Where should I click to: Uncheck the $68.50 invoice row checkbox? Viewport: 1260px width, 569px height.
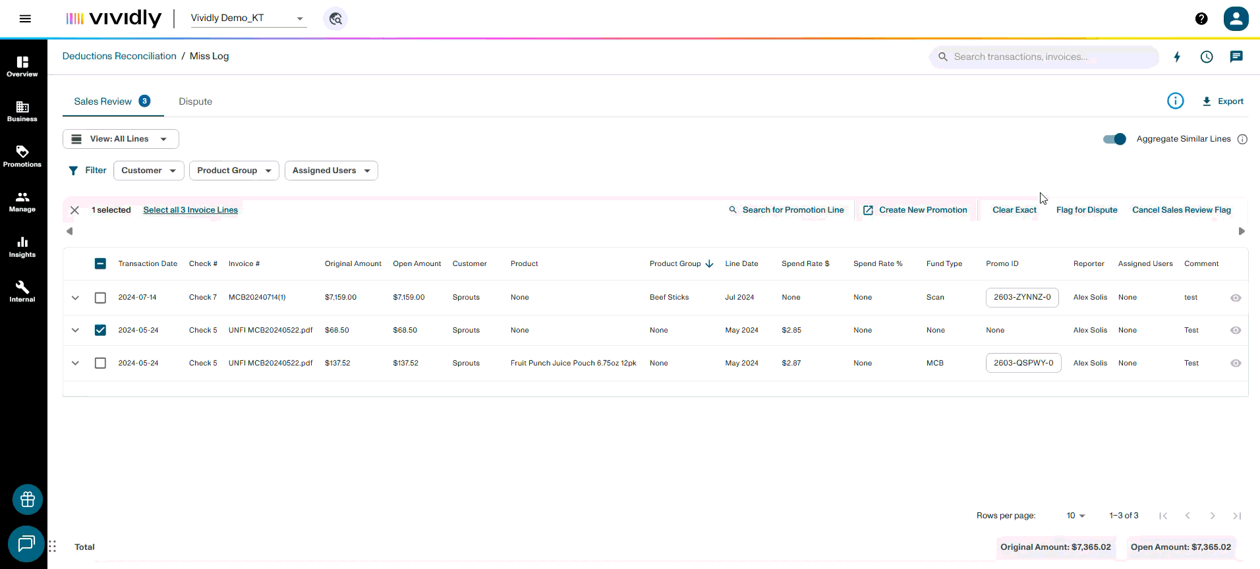100,330
